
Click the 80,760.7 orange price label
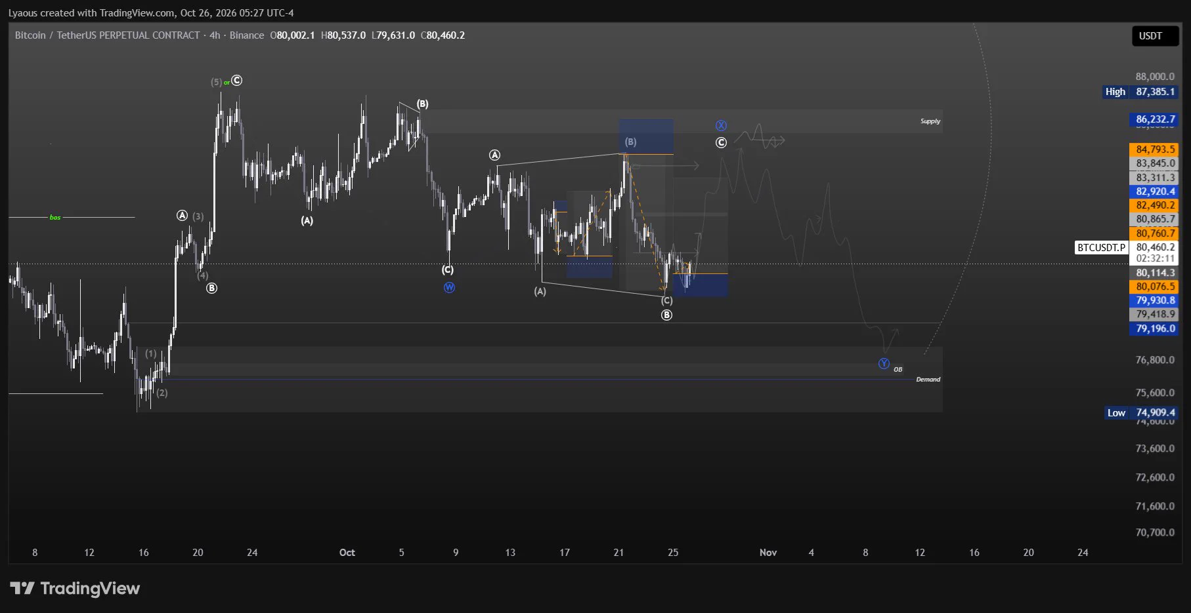pyautogui.click(x=1155, y=233)
